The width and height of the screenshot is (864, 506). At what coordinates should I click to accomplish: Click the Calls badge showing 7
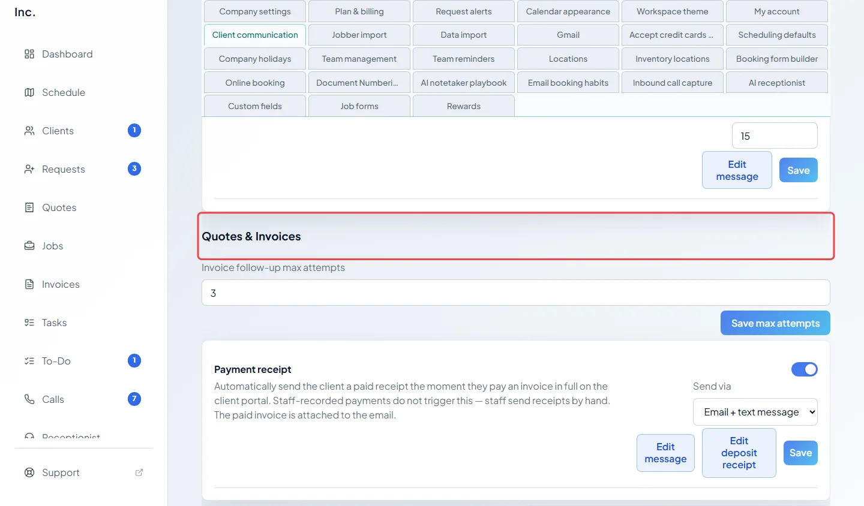coord(134,399)
